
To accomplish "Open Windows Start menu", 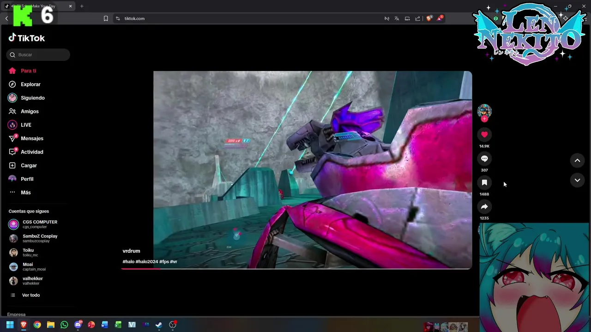I will [x=10, y=325].
